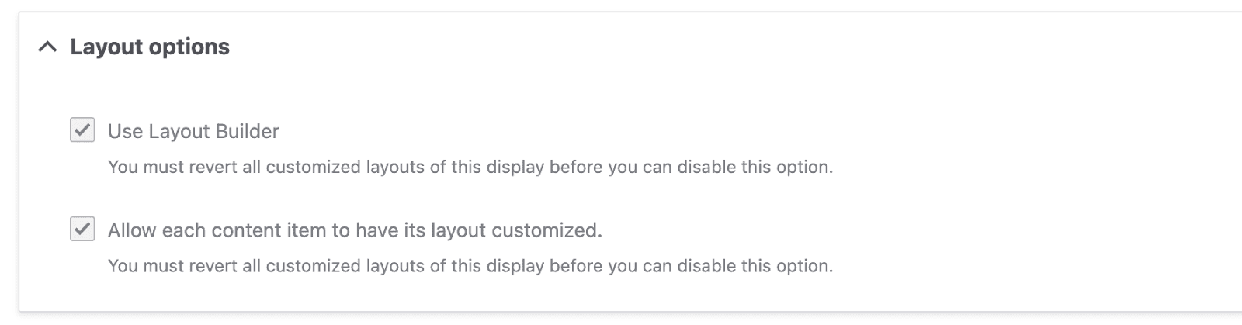This screenshot has width=1242, height=325.
Task: Click checkmark icon beside Use Layout Builder
Action: 82,130
